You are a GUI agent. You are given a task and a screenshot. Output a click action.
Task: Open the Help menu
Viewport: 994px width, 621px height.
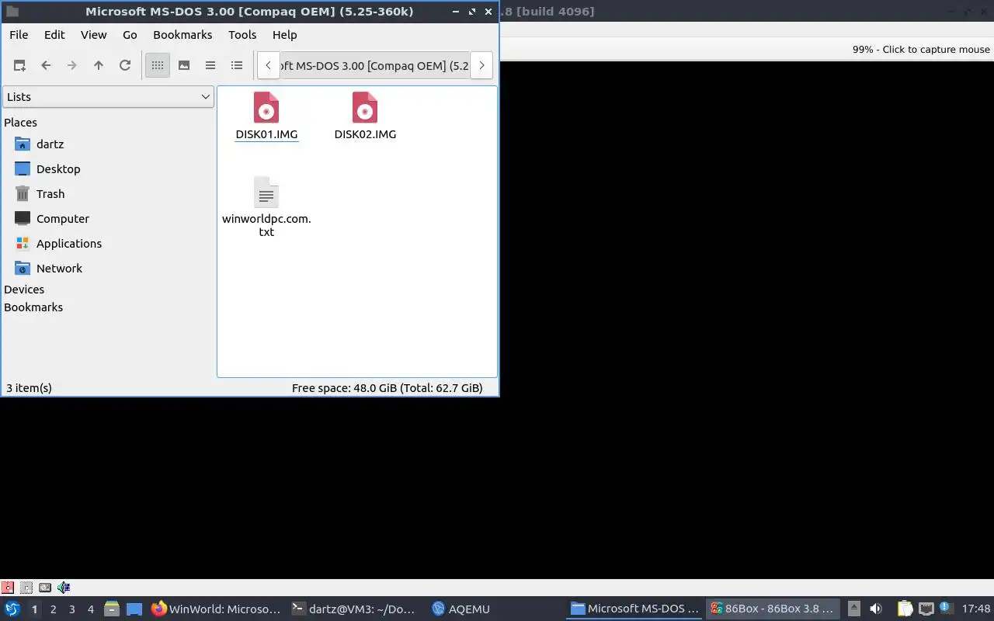click(x=285, y=35)
